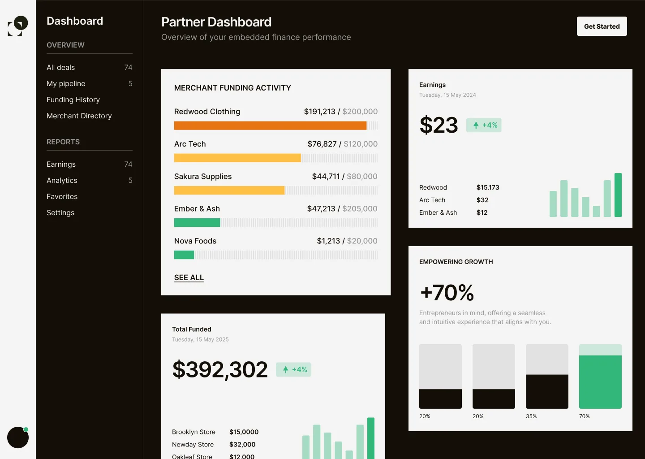Open Settings in sidebar
The height and width of the screenshot is (459, 645).
click(60, 212)
